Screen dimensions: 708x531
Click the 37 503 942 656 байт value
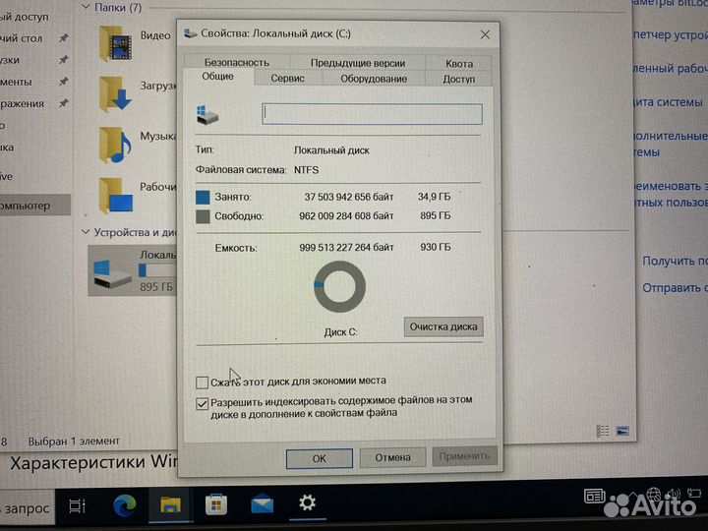(348, 197)
